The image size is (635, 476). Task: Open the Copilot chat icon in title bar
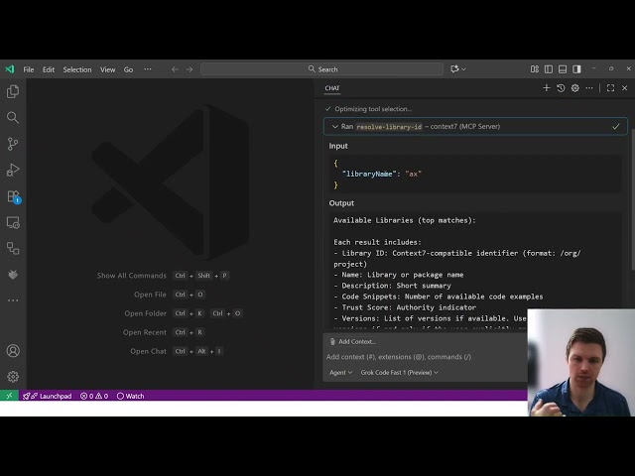[x=454, y=69]
